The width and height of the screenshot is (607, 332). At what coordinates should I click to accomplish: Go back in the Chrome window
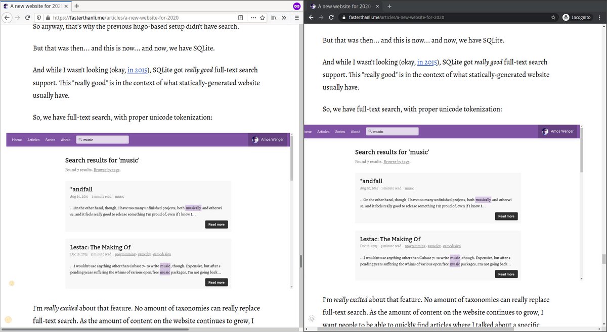[311, 17]
